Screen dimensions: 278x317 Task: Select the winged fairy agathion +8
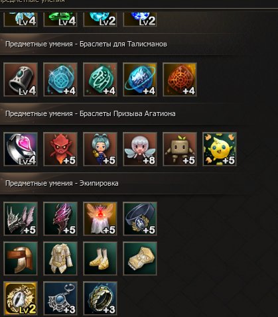tap(140, 149)
